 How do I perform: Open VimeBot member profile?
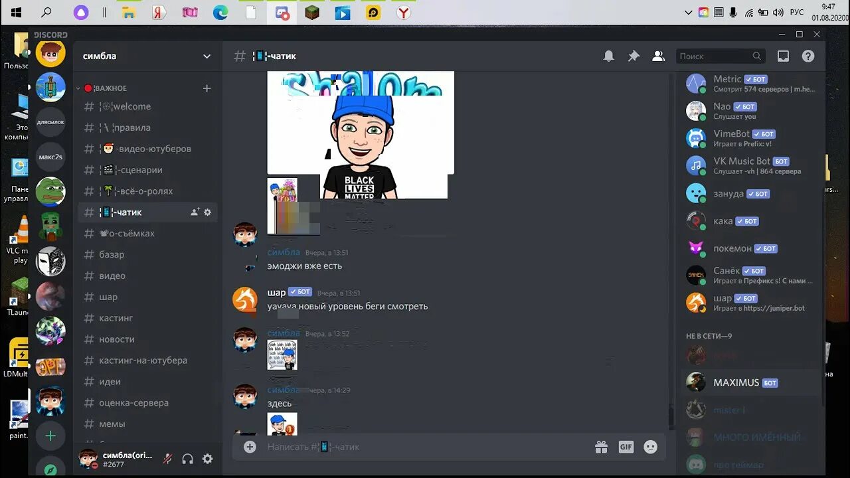[750, 138]
